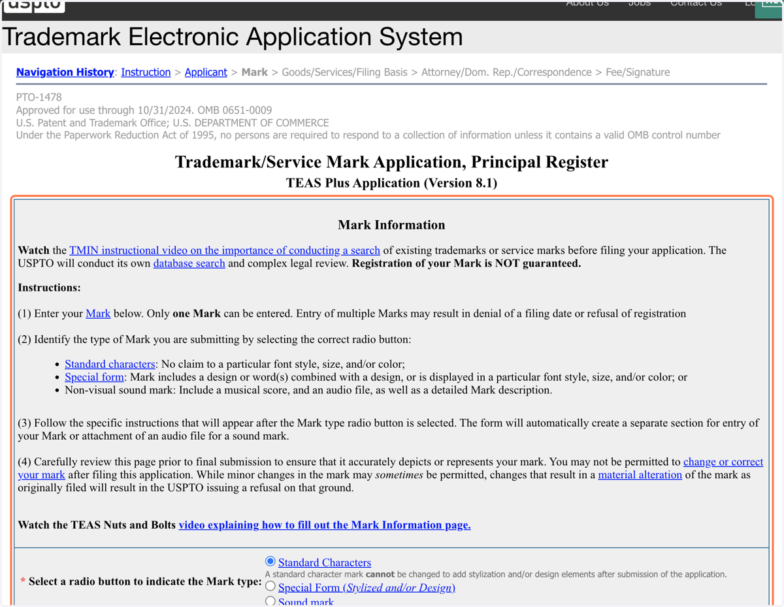
Task: Open the Special form definition link
Action: [x=94, y=377]
